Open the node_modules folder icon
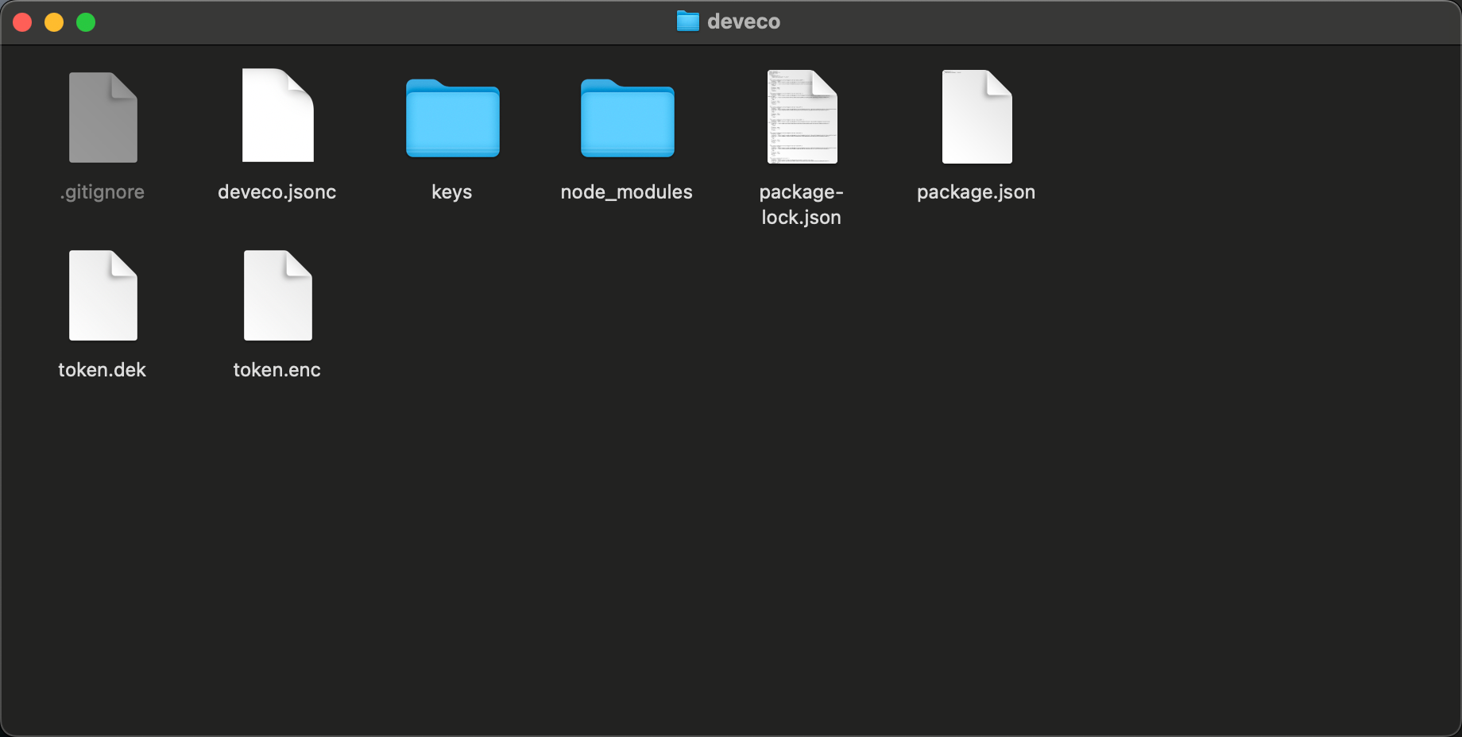Screen dimensions: 1462x737 [x=628, y=118]
